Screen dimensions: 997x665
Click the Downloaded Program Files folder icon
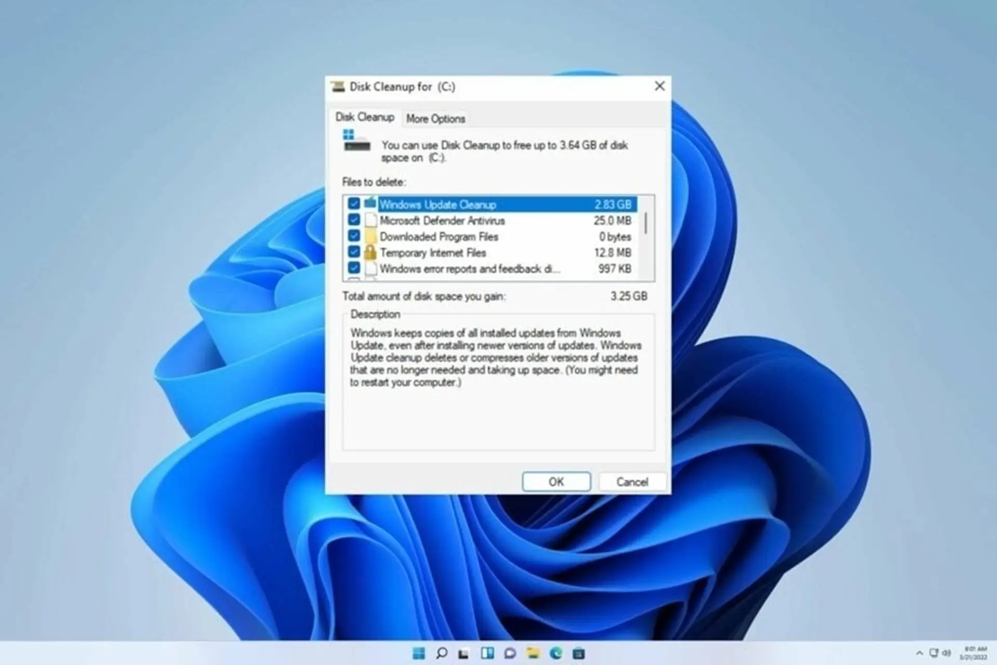(x=371, y=236)
